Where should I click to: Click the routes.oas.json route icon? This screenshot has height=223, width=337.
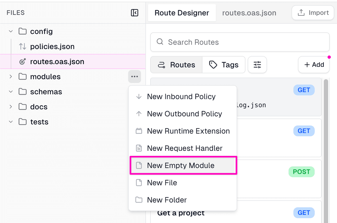(22, 62)
